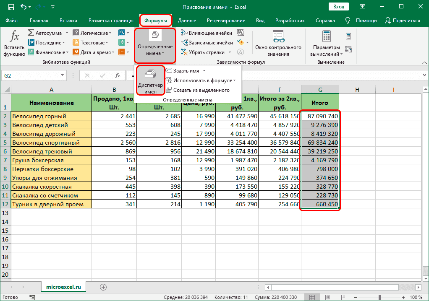Open the Данные ribbon tab
Image resolution: width=429 pixels, height=301 pixels.
tap(187, 21)
